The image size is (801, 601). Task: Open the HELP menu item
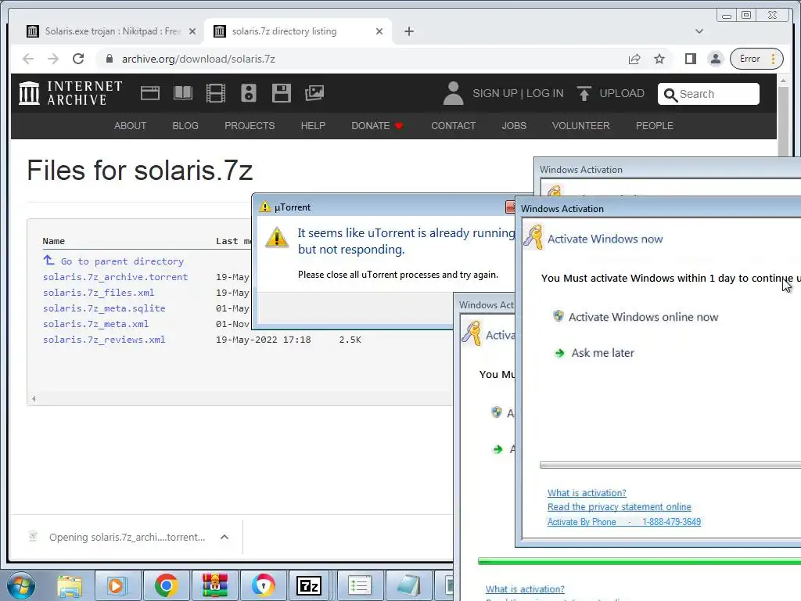pyautogui.click(x=313, y=126)
